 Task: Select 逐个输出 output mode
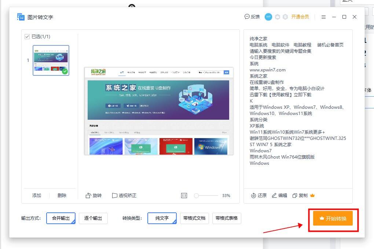93,218
